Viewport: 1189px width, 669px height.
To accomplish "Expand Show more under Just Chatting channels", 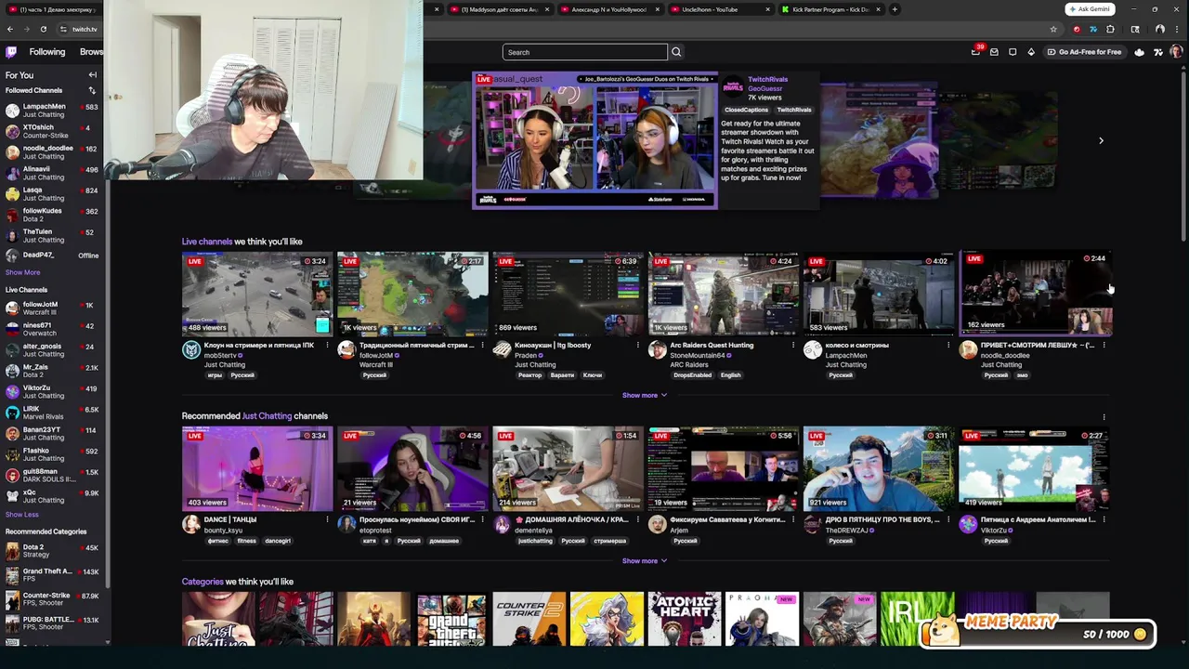I will tap(644, 560).
